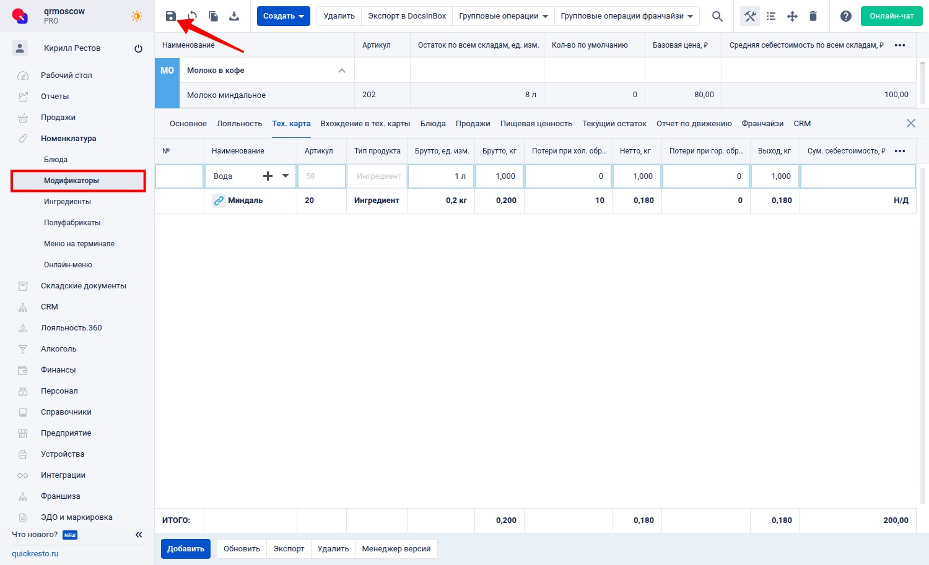Expand Групповые операции франчайзи dropdown

click(627, 16)
